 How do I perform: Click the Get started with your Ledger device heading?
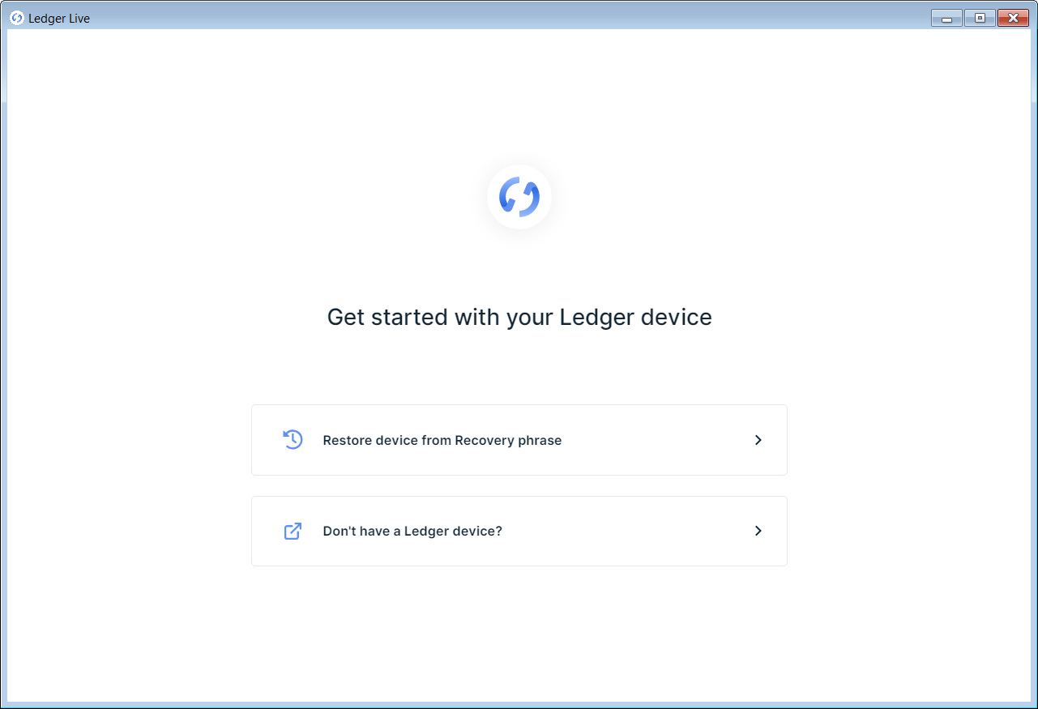point(519,317)
